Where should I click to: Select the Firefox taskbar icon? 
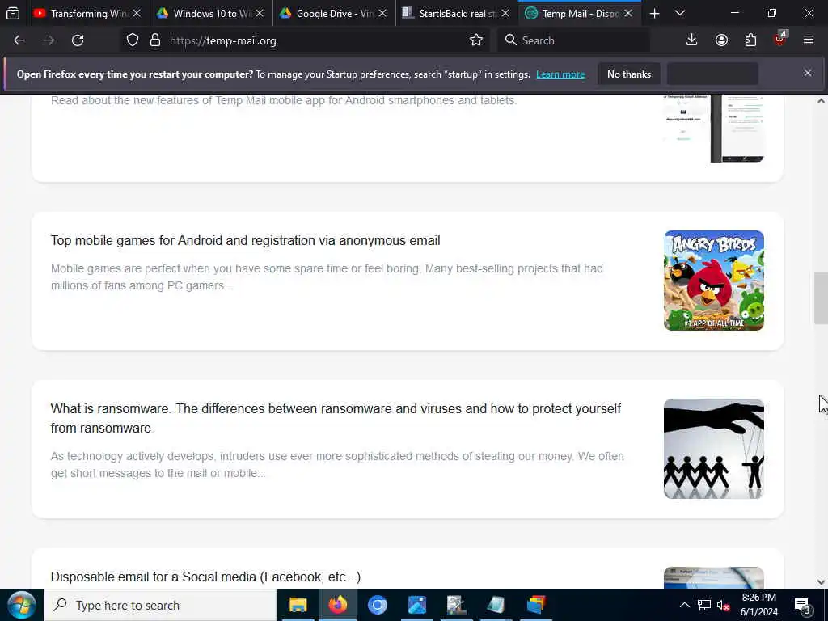[338, 605]
